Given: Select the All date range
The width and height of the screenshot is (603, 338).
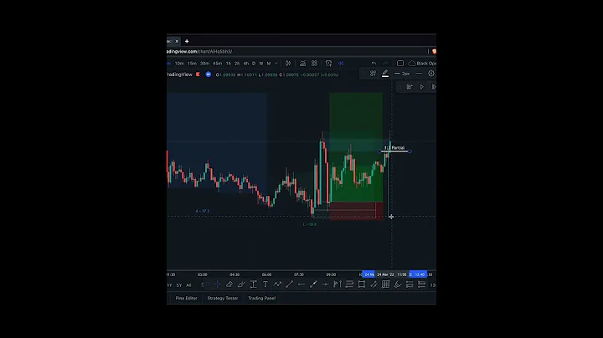Looking at the screenshot, I should pos(188,285).
